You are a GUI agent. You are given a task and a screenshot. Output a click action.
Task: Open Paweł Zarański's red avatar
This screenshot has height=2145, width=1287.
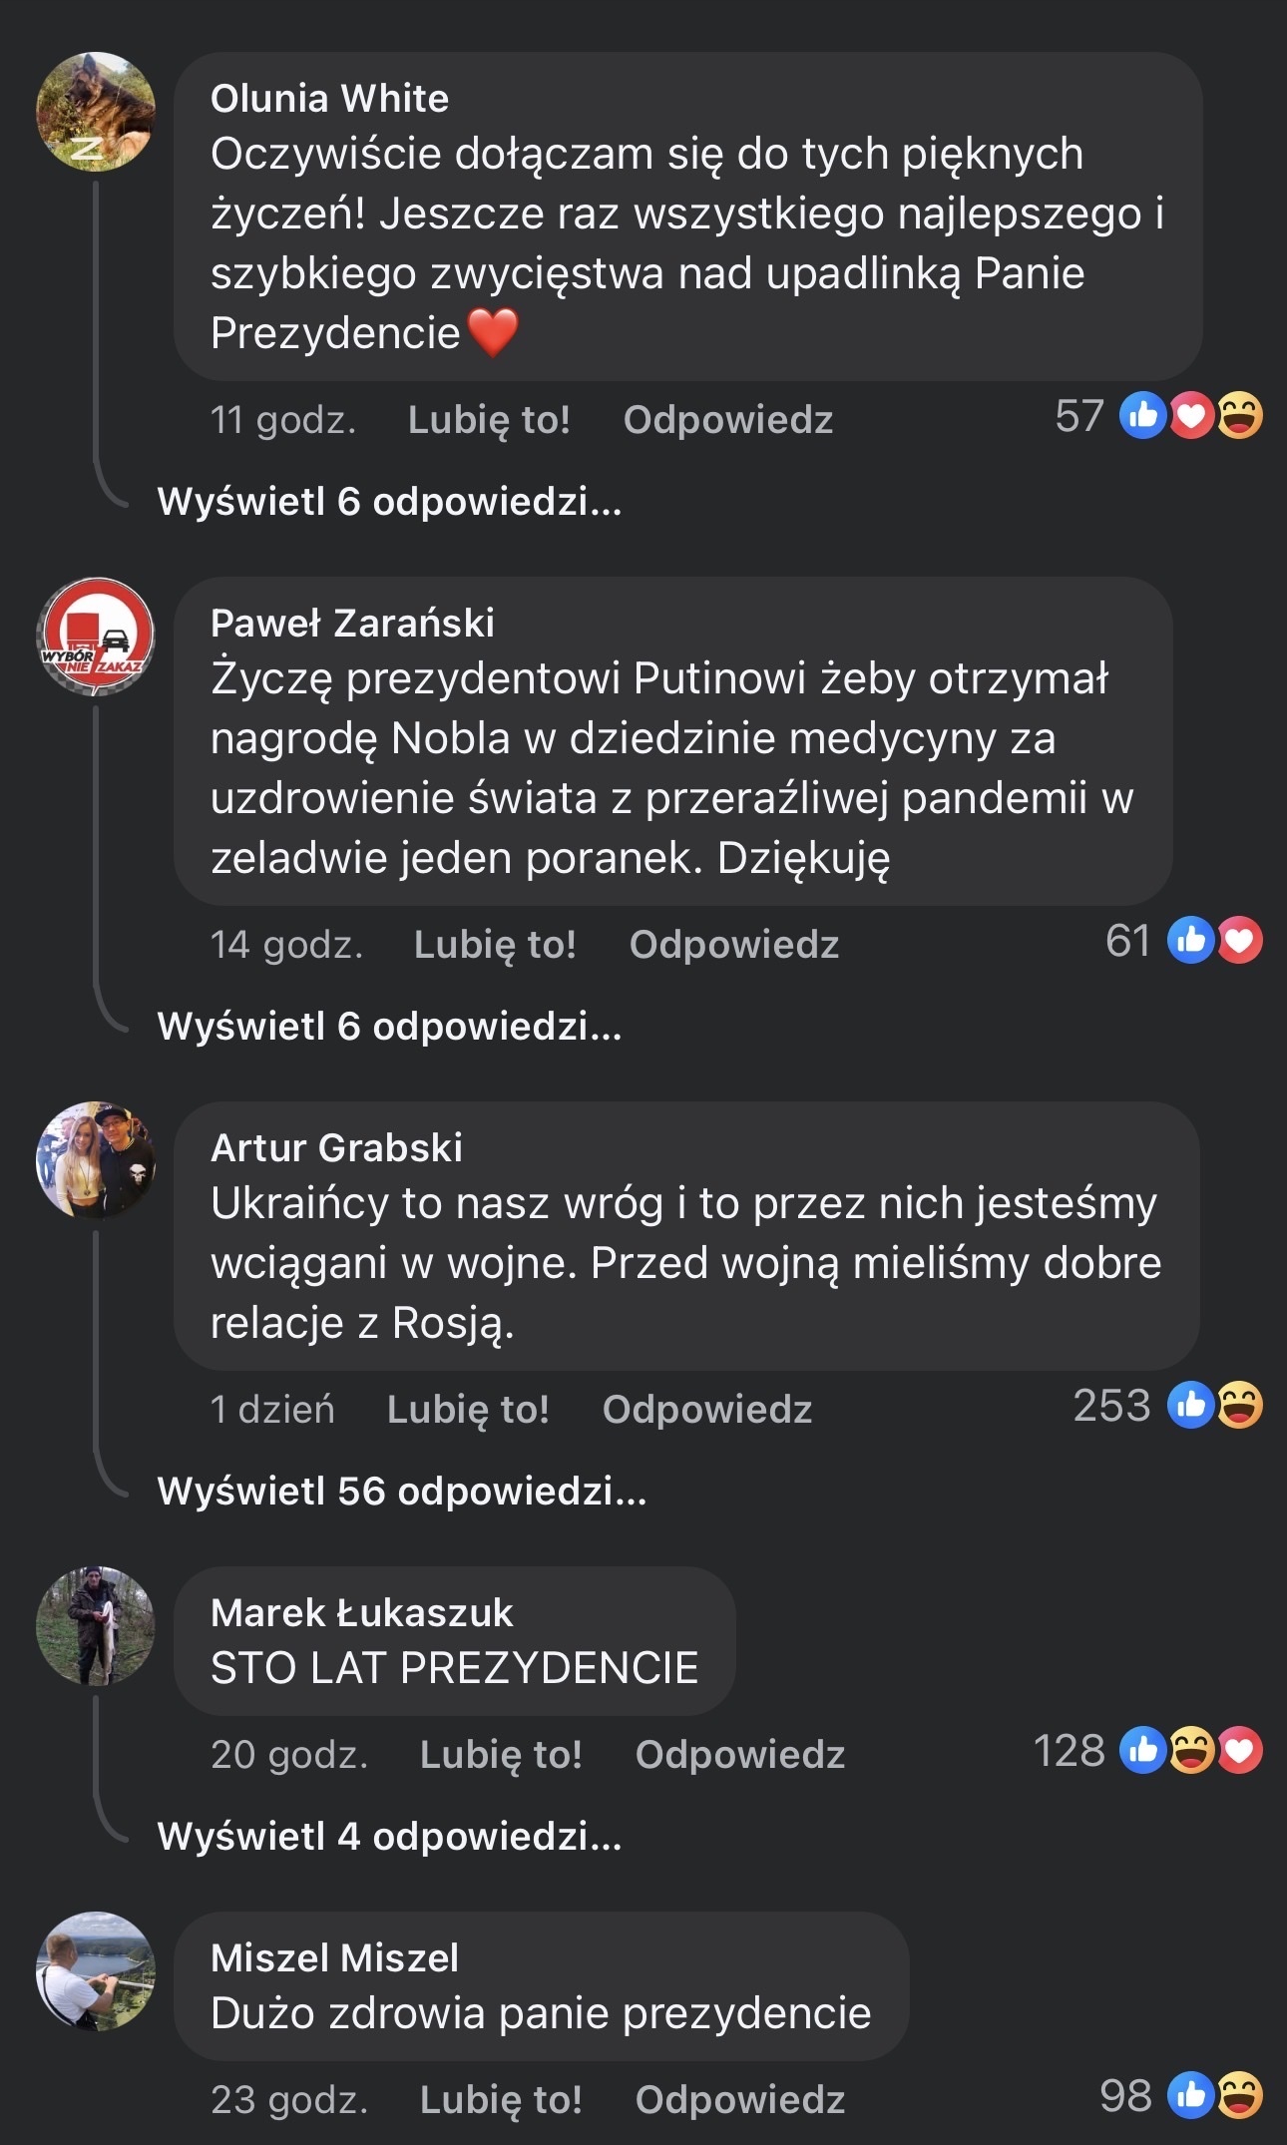click(x=96, y=637)
